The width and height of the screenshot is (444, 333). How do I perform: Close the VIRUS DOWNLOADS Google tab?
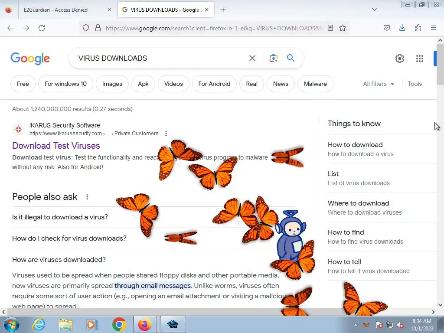point(207,10)
